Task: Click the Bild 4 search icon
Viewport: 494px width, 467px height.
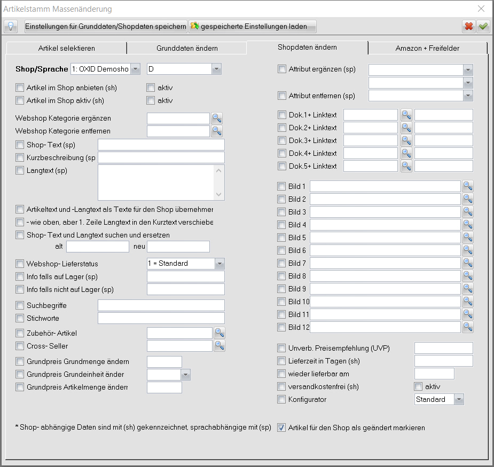Action: click(468, 225)
